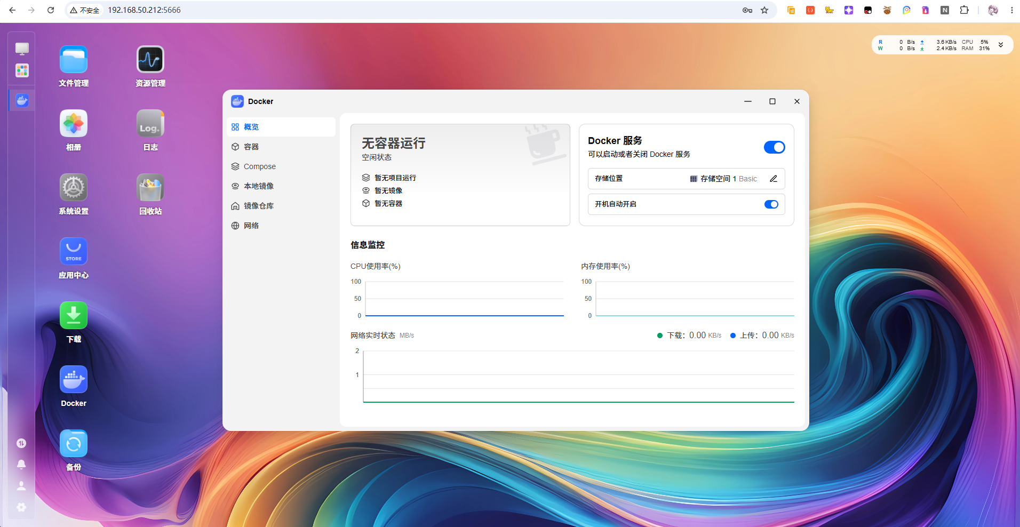Click the browser address bar URL
Image resolution: width=1020 pixels, height=527 pixels.
tap(144, 10)
